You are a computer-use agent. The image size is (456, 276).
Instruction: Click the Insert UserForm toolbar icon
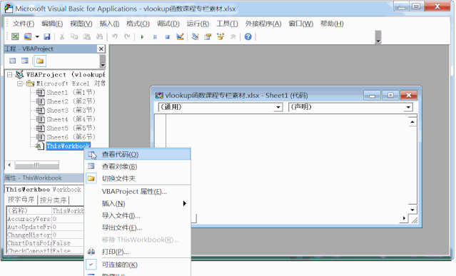28,36
